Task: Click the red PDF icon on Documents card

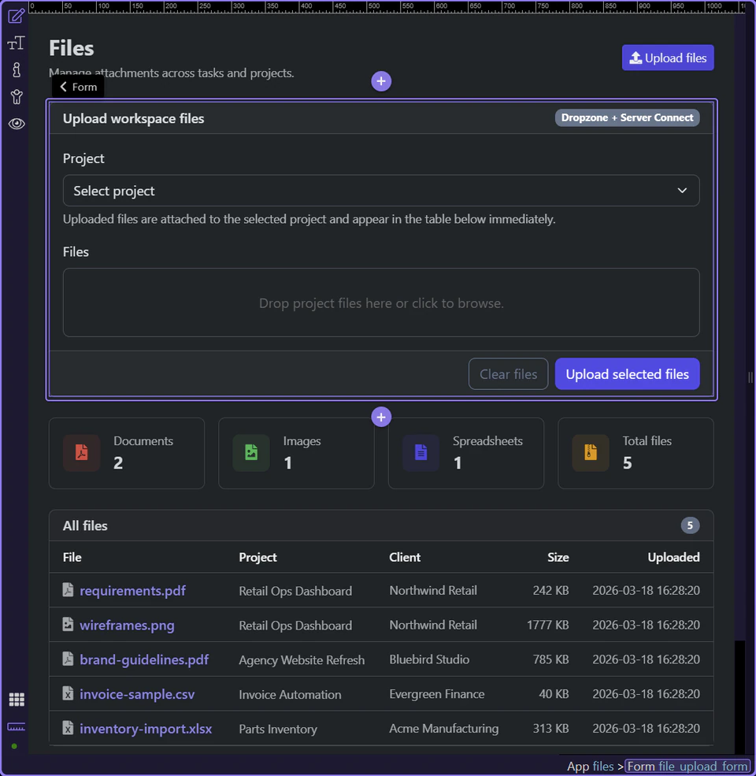Action: (x=80, y=453)
